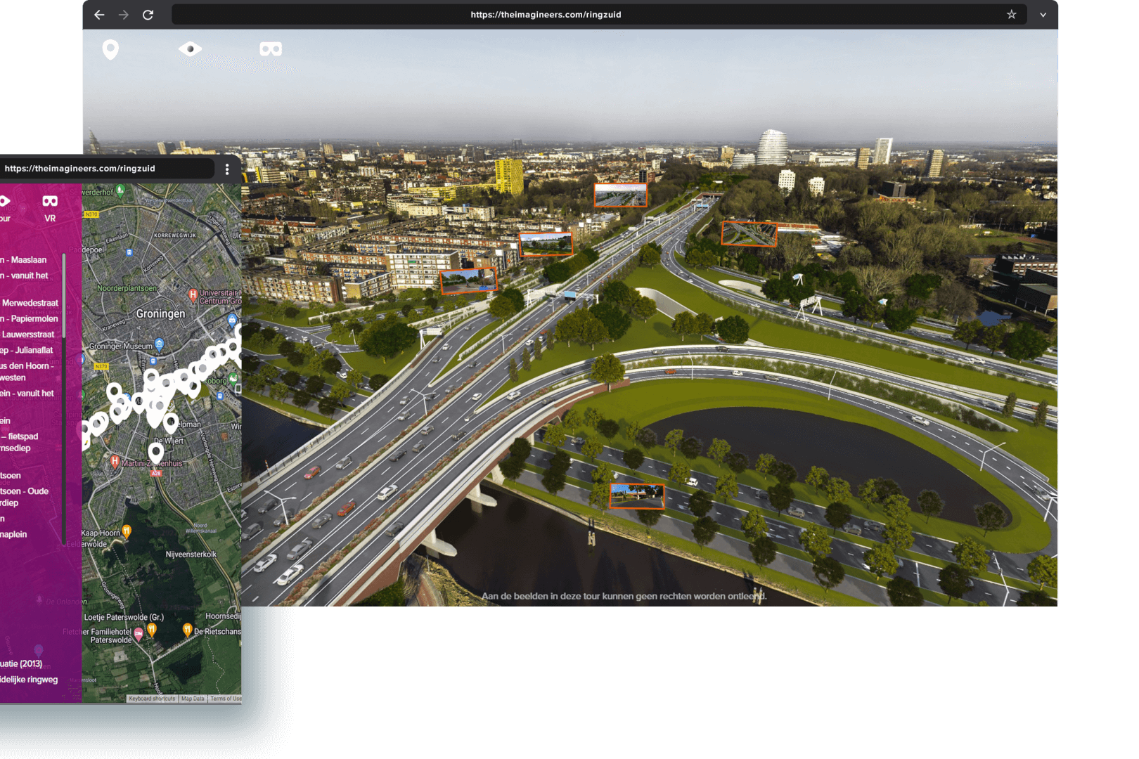Open the mobile browser three-dot menu

click(x=226, y=169)
